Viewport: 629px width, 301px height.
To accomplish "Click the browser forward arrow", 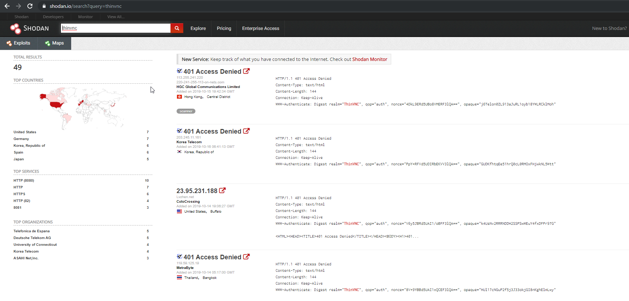I will (19, 6).
